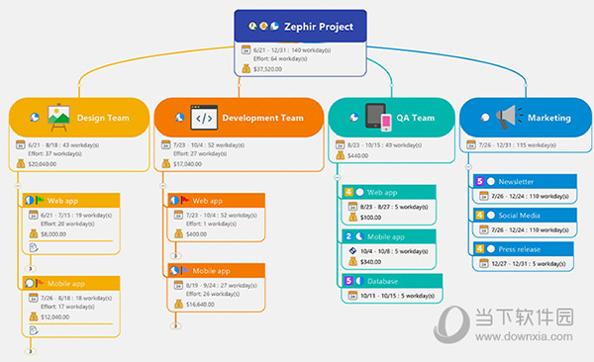Click the megaphone icon on Marketing
This screenshot has height=362, width=594.
[509, 118]
